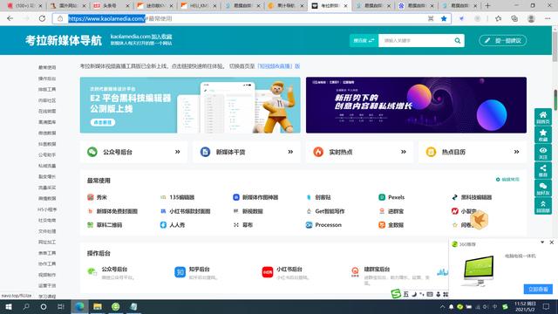Click the 考拉新媒体导航 site logo
558x314 pixels.
(64, 41)
